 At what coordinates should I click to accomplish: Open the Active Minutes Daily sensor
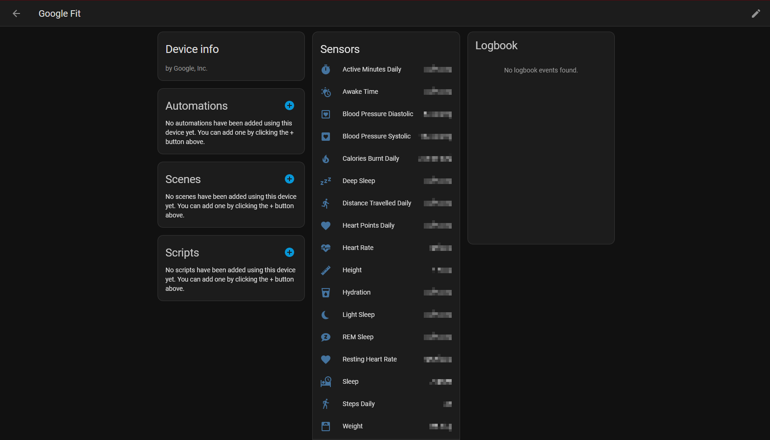(386, 69)
